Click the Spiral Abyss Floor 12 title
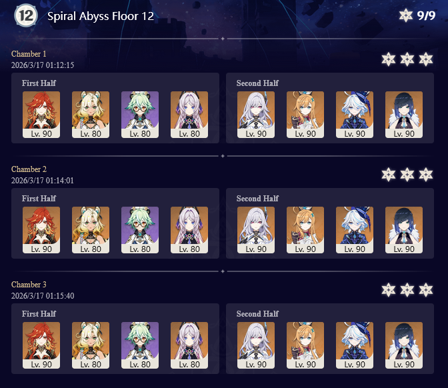Screen dimensions: 448x388 coord(101,16)
